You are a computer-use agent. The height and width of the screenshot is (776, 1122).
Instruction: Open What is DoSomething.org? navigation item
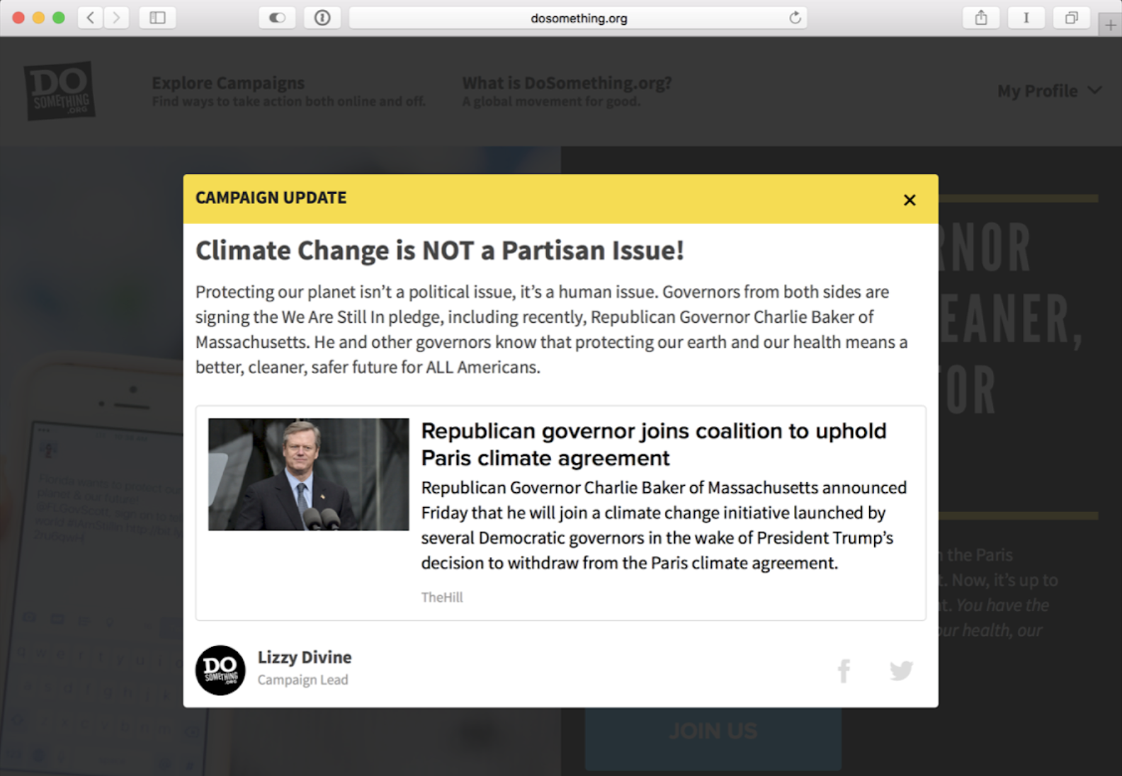pos(567,91)
